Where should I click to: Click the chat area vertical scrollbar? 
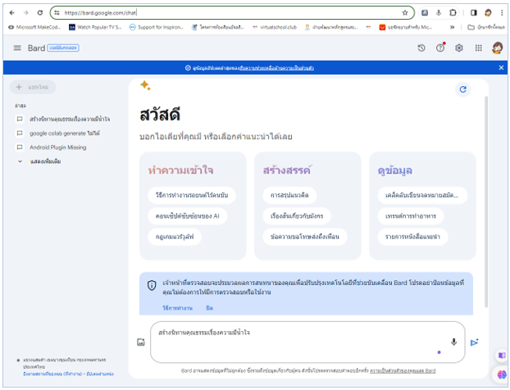coord(486,202)
